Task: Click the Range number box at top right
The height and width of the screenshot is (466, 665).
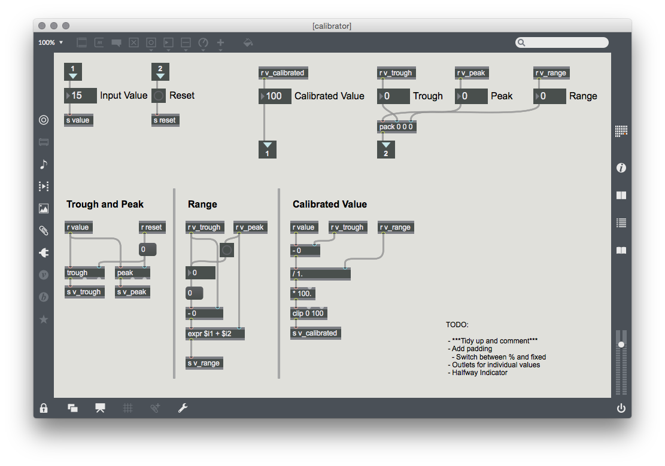Action: click(549, 96)
